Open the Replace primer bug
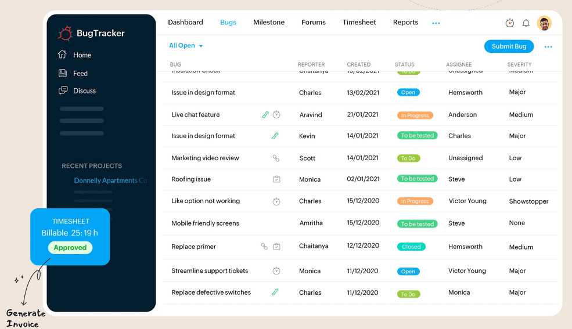This screenshot has height=329, width=572. [194, 246]
